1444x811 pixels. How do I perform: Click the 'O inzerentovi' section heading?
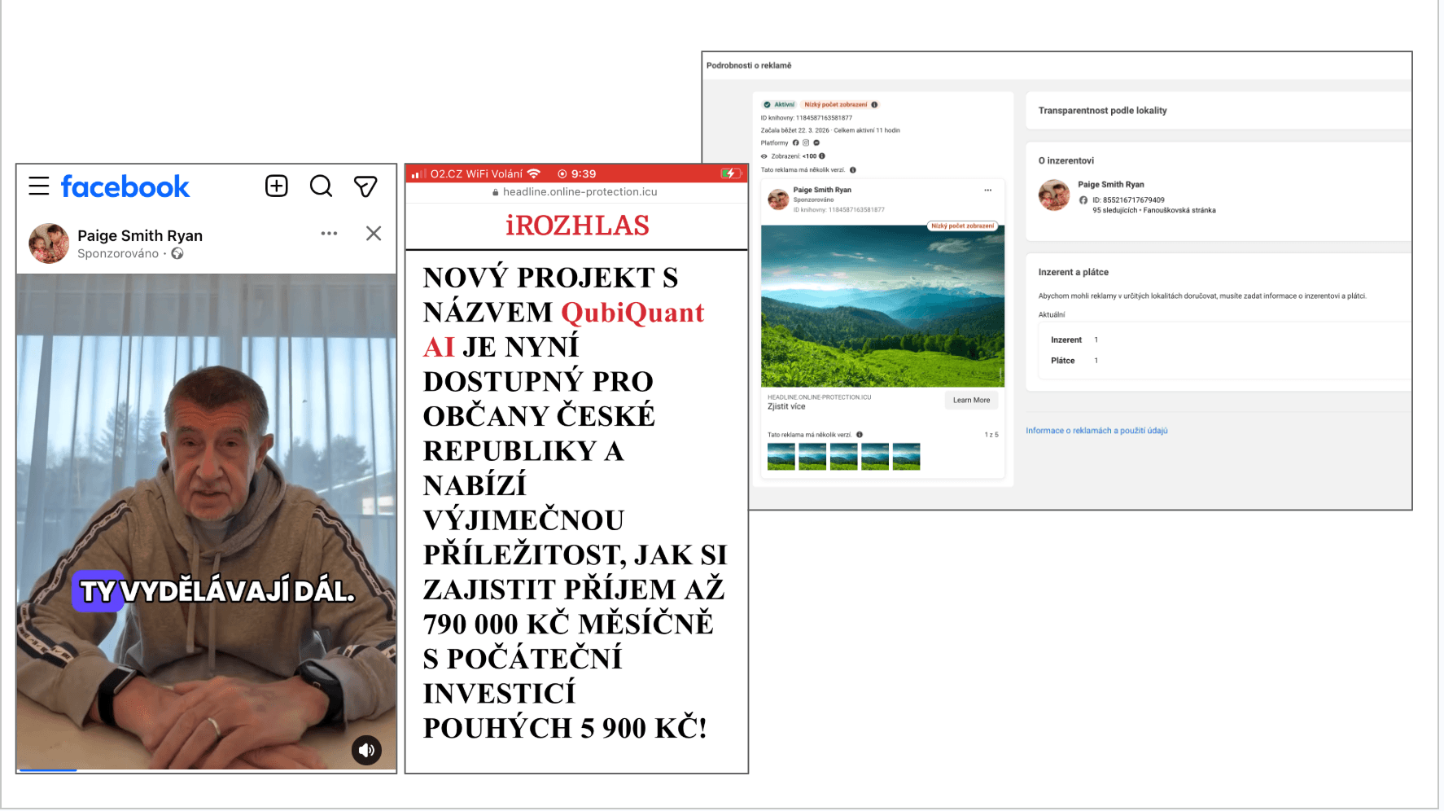(1065, 161)
